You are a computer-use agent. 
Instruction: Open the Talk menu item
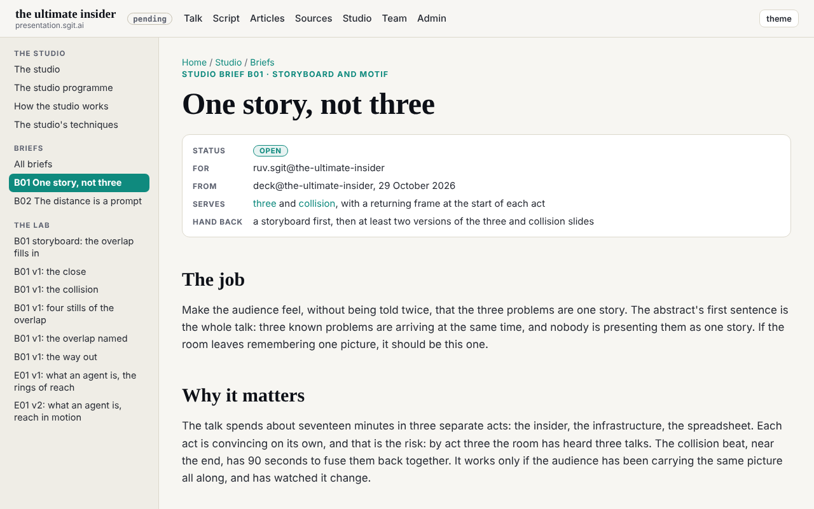tap(193, 18)
